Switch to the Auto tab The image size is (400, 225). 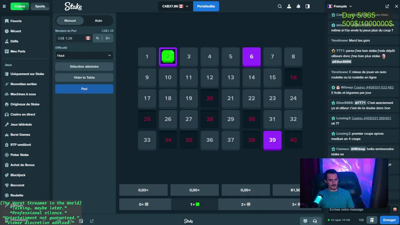point(98,21)
